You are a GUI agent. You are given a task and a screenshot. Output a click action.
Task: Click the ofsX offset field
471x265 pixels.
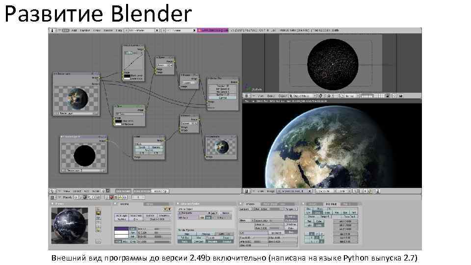tap(345, 221)
